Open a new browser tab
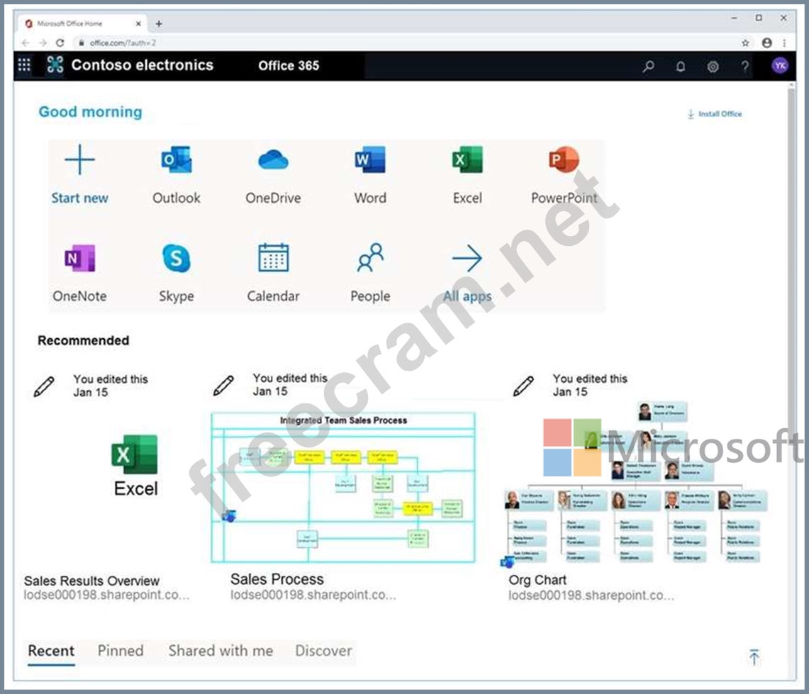Image resolution: width=809 pixels, height=694 pixels. coord(158,23)
